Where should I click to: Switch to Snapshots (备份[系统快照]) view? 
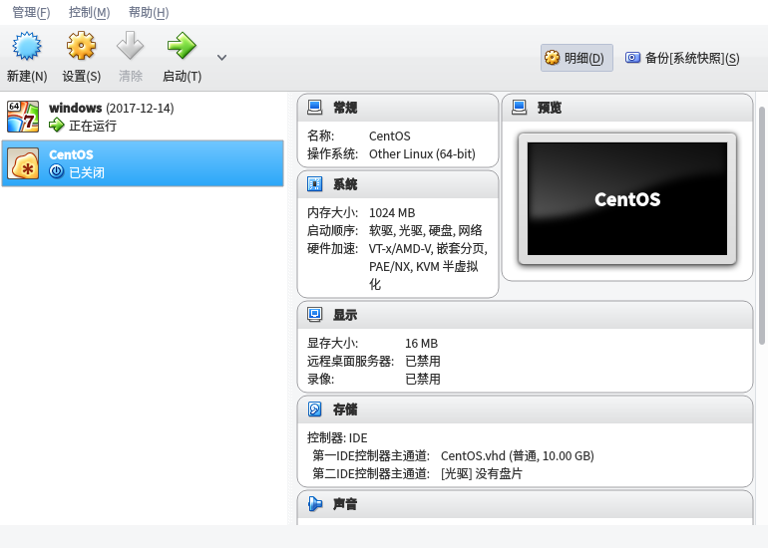[683, 58]
